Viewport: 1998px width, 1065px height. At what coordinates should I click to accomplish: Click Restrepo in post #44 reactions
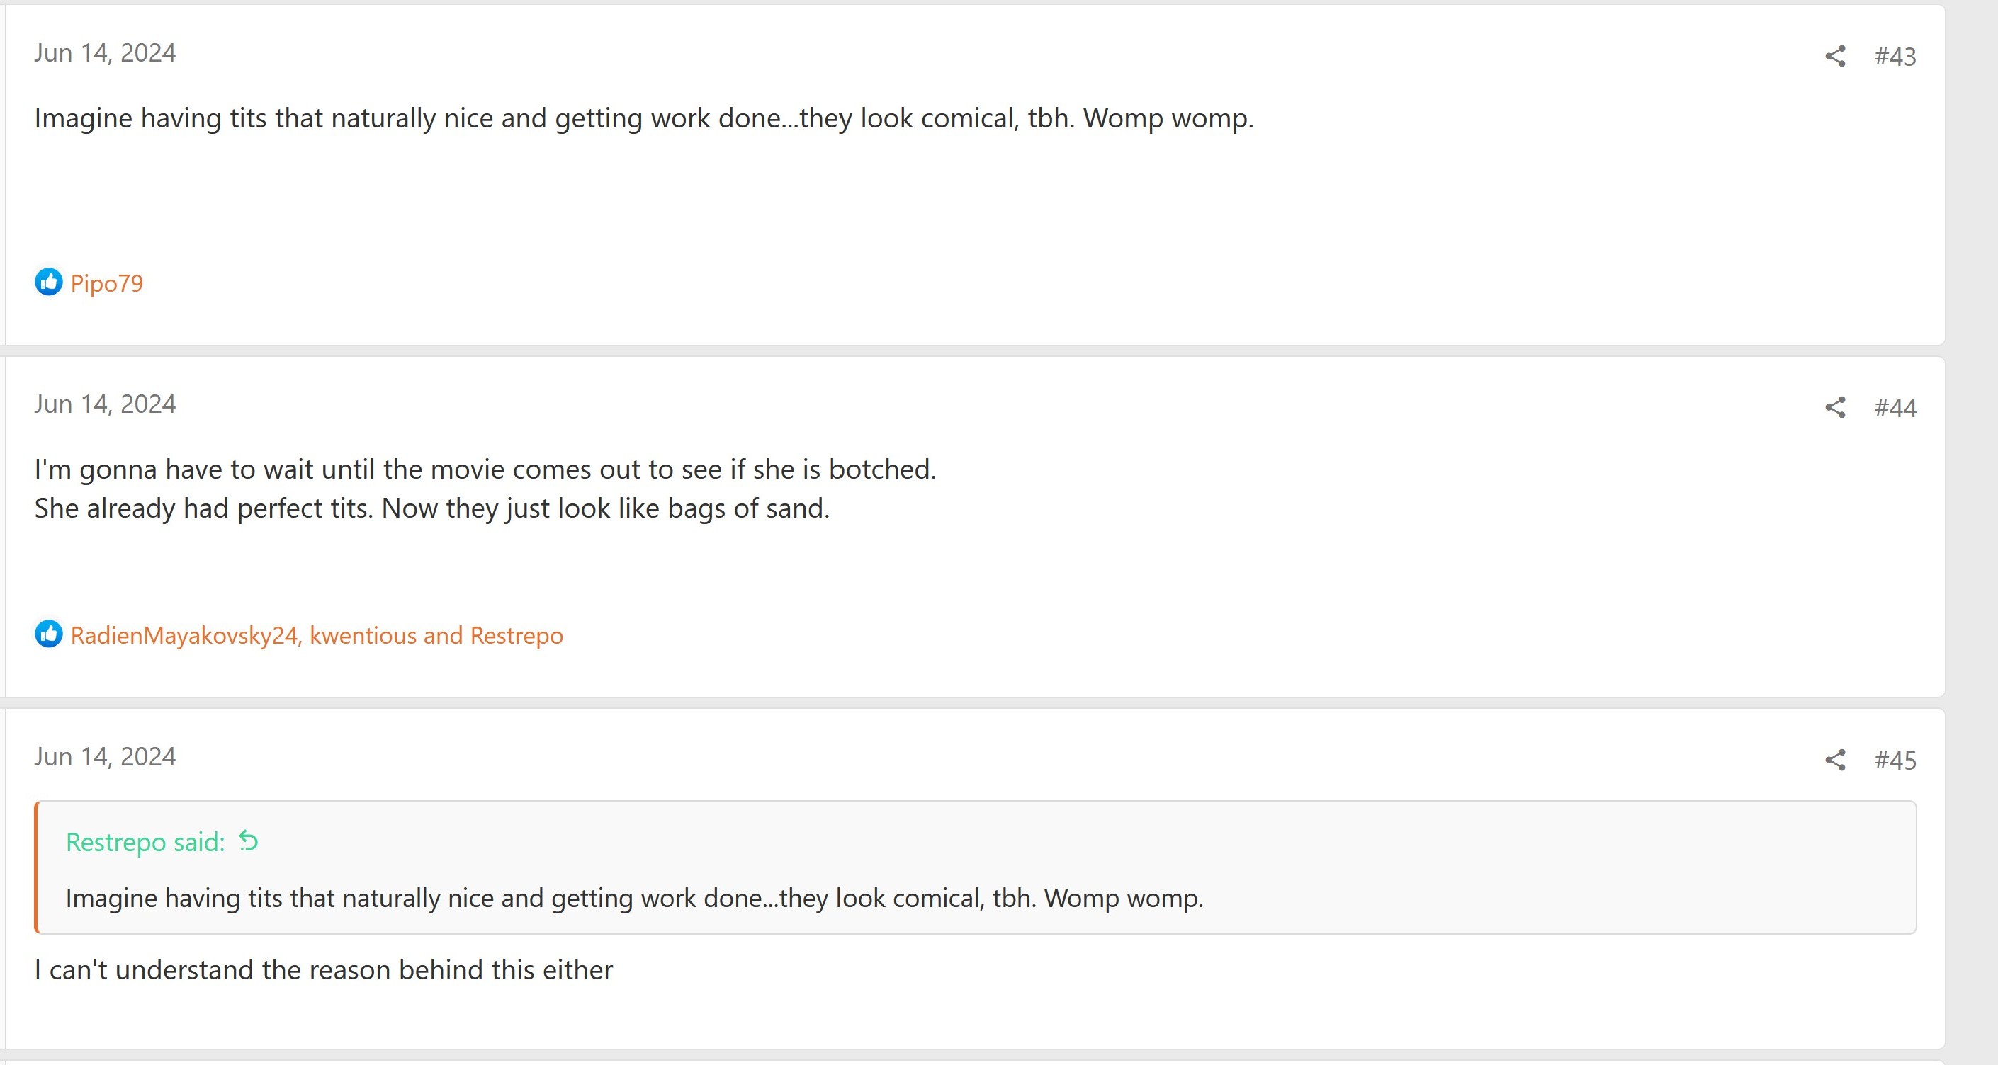click(x=517, y=634)
